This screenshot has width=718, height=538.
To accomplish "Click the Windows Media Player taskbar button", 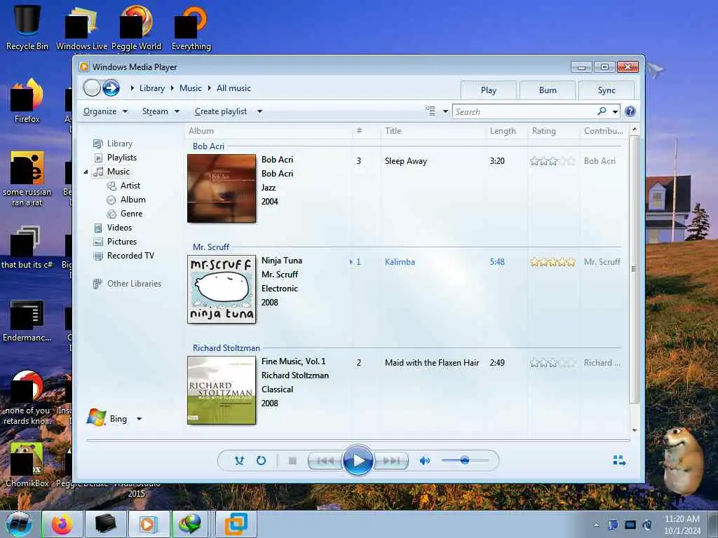I will (x=149, y=524).
